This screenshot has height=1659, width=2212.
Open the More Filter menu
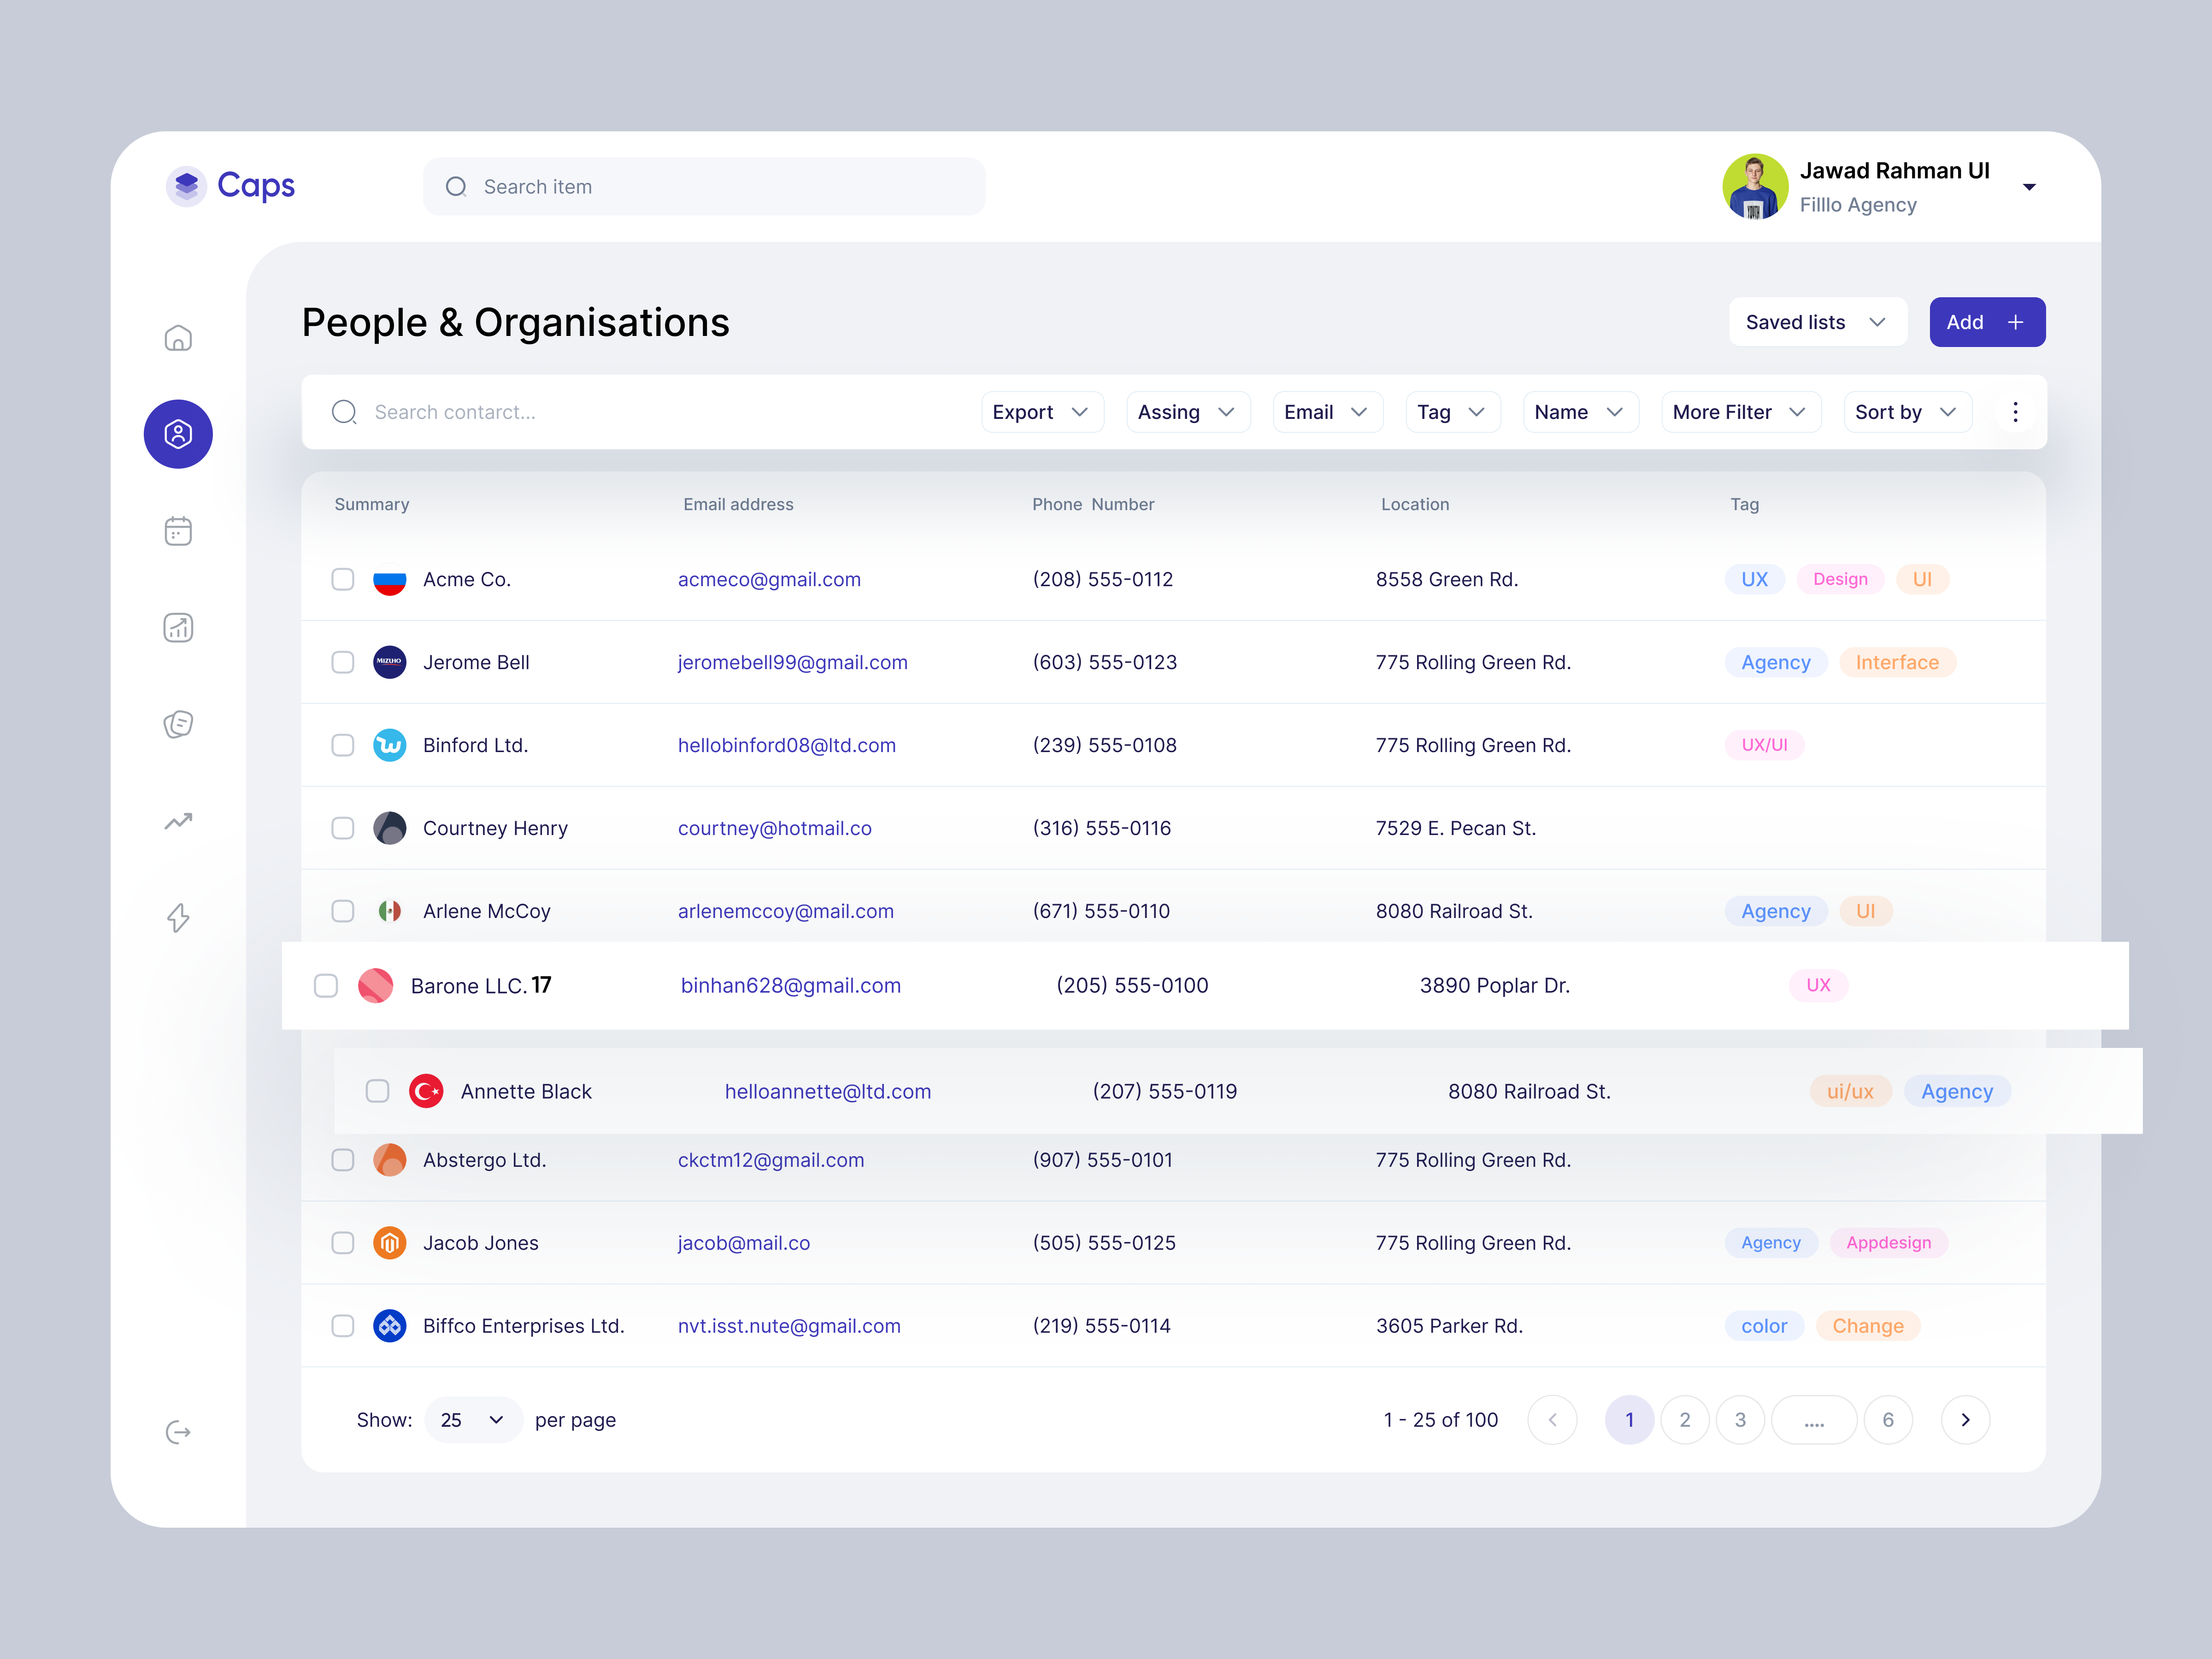pos(1740,411)
